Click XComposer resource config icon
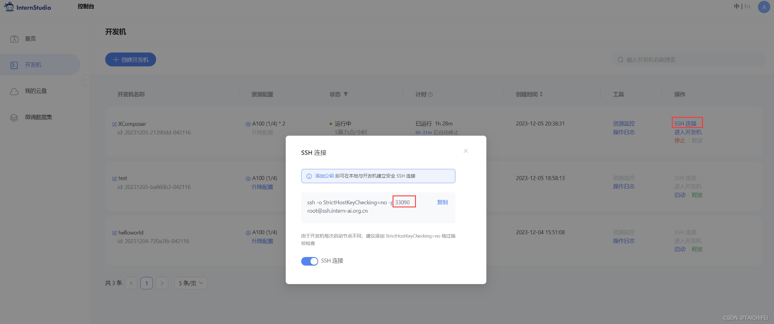Image resolution: width=774 pixels, height=324 pixels. click(x=248, y=124)
